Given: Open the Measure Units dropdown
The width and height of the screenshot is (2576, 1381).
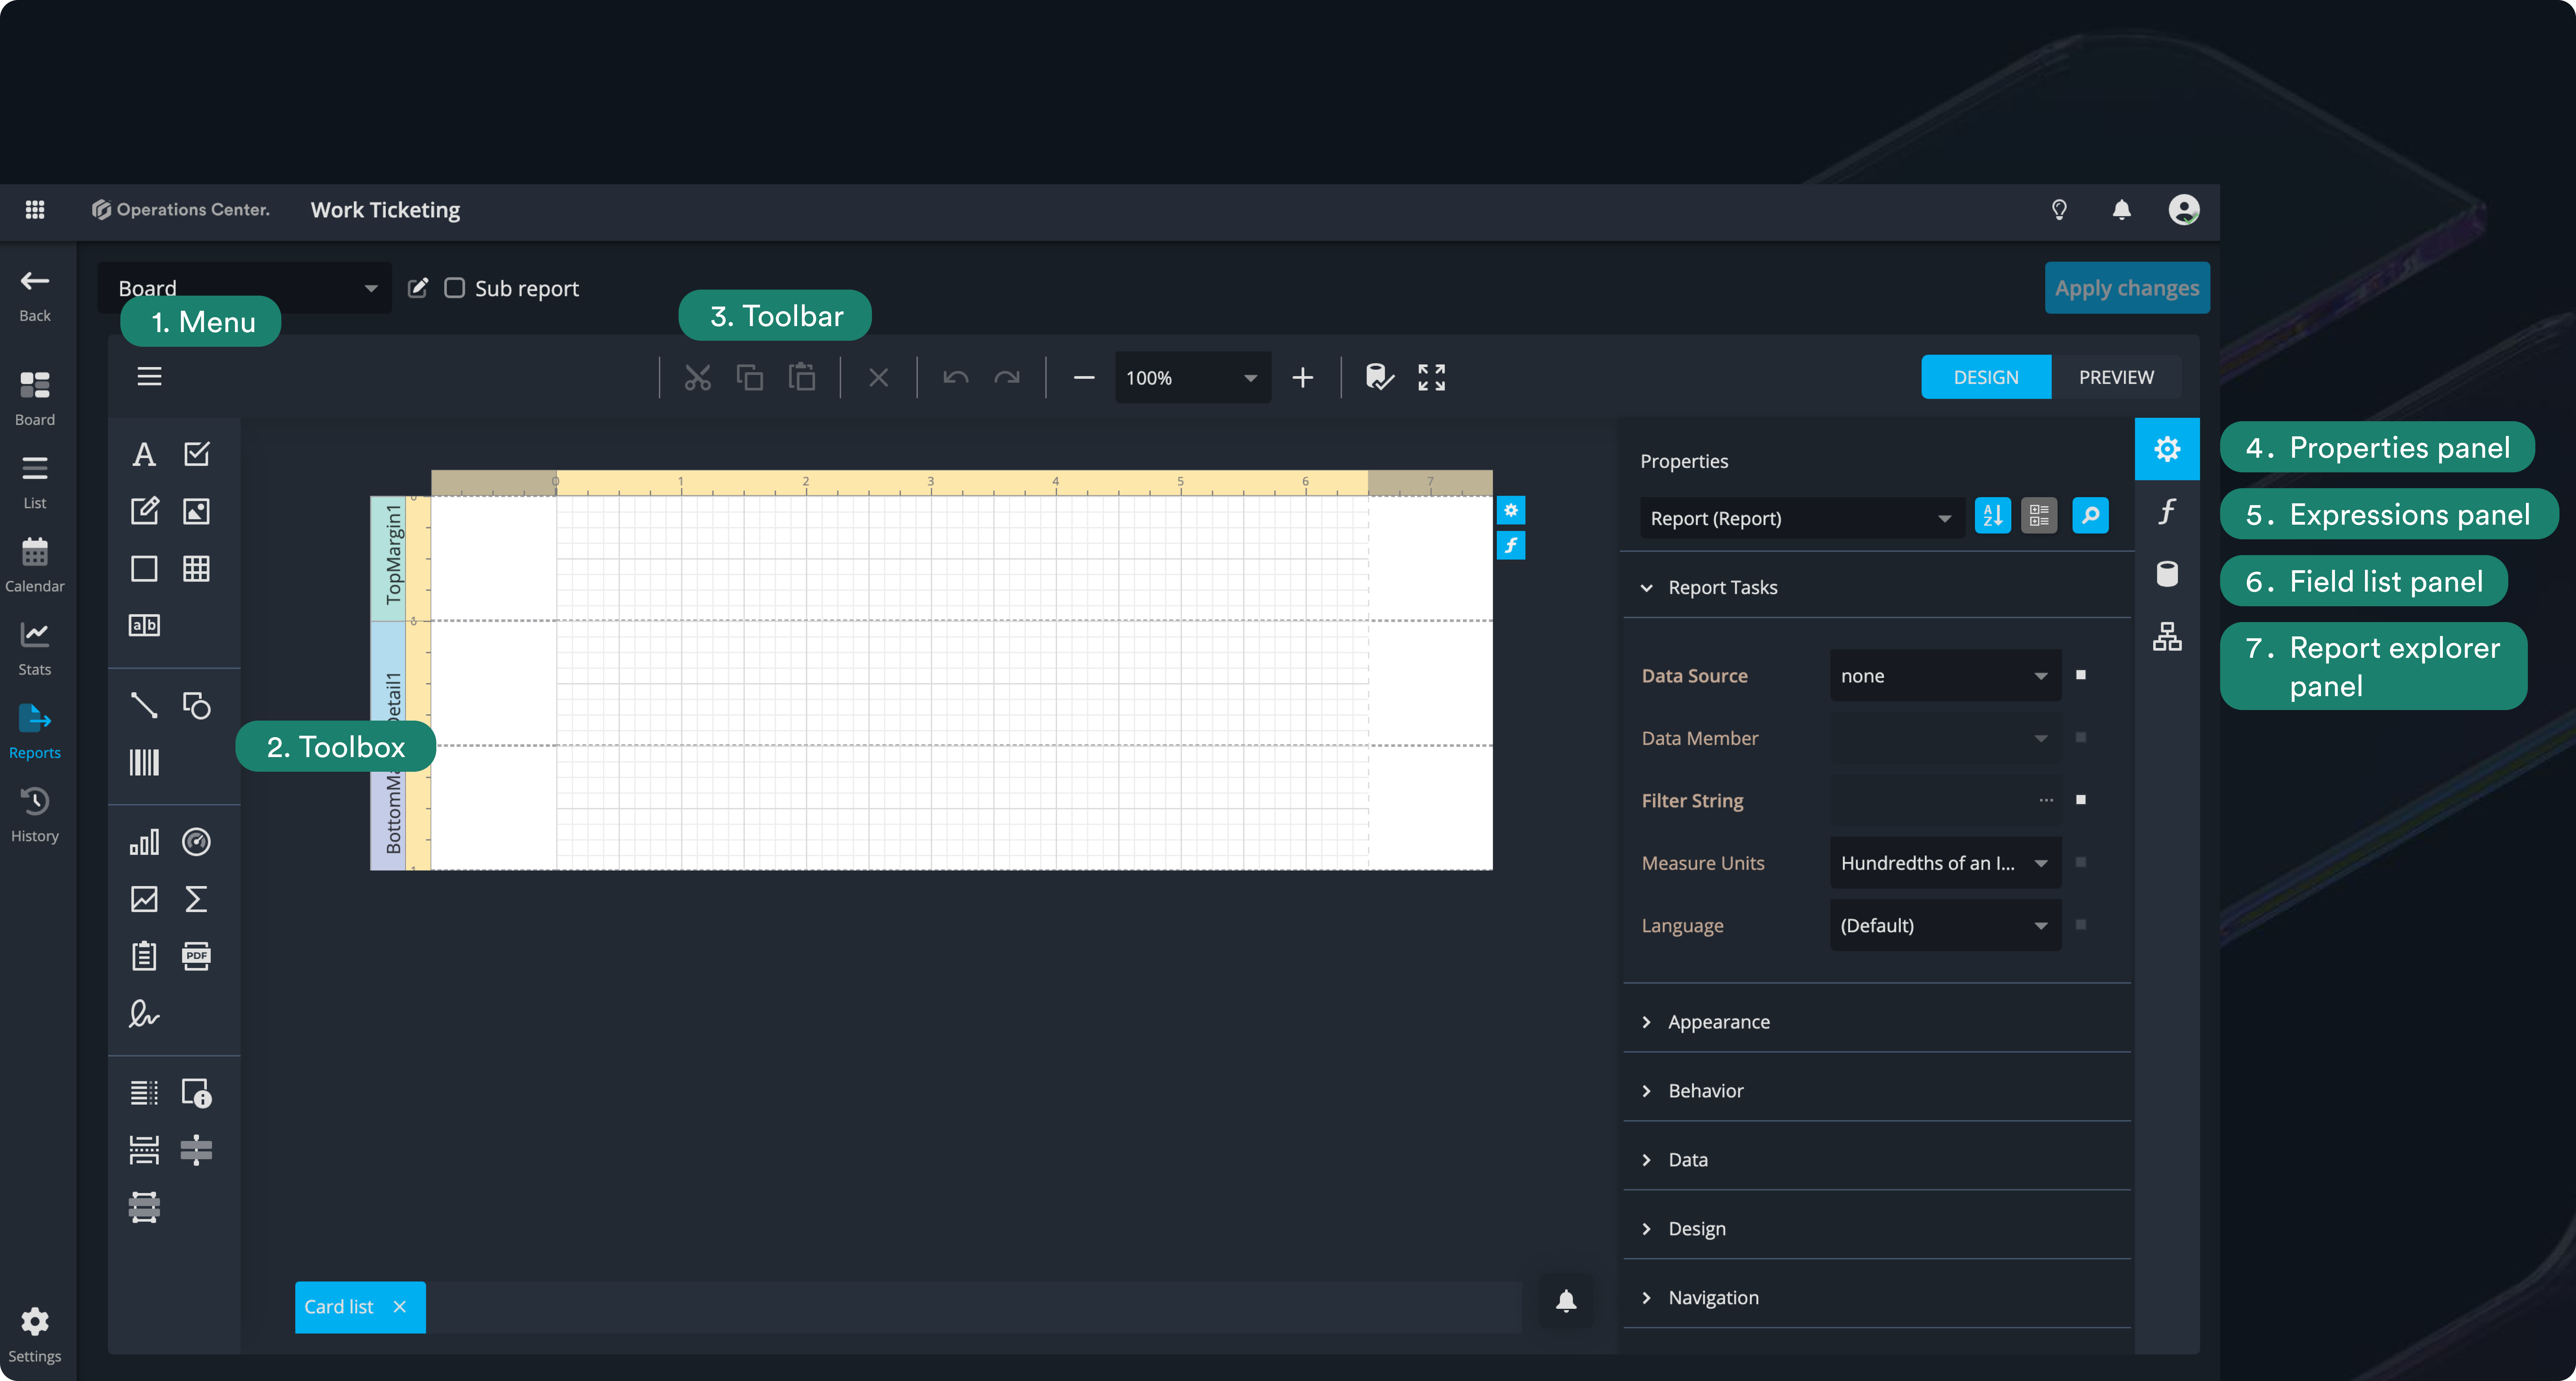Looking at the screenshot, I should (1945, 863).
